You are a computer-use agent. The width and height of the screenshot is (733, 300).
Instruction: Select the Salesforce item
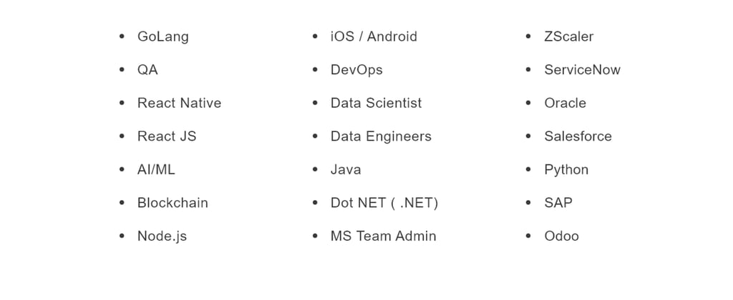[578, 136]
